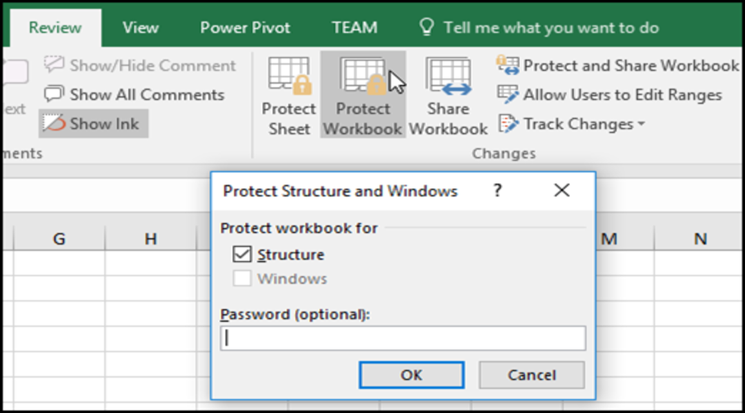The height and width of the screenshot is (413, 745).
Task: Select column G header
Action: pyautogui.click(x=59, y=239)
